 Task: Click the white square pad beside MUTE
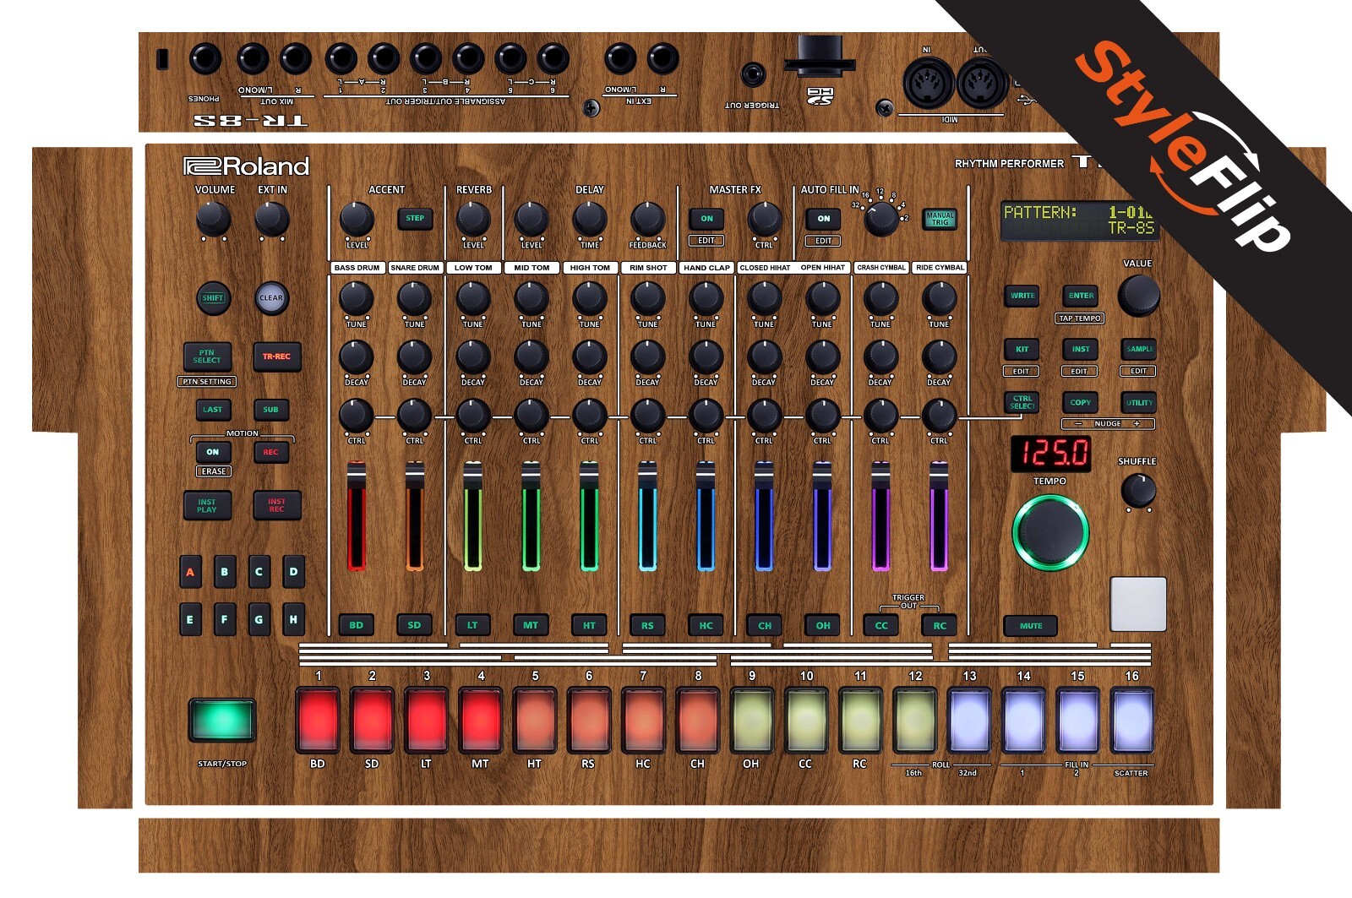click(x=1137, y=604)
